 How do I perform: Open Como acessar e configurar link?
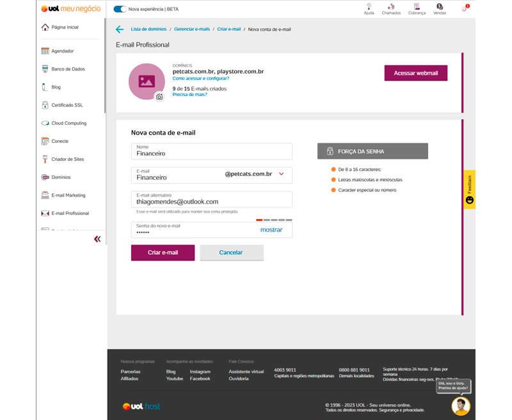(x=201, y=78)
